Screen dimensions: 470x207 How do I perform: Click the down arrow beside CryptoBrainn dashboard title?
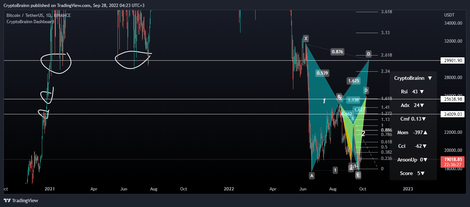pos(430,78)
